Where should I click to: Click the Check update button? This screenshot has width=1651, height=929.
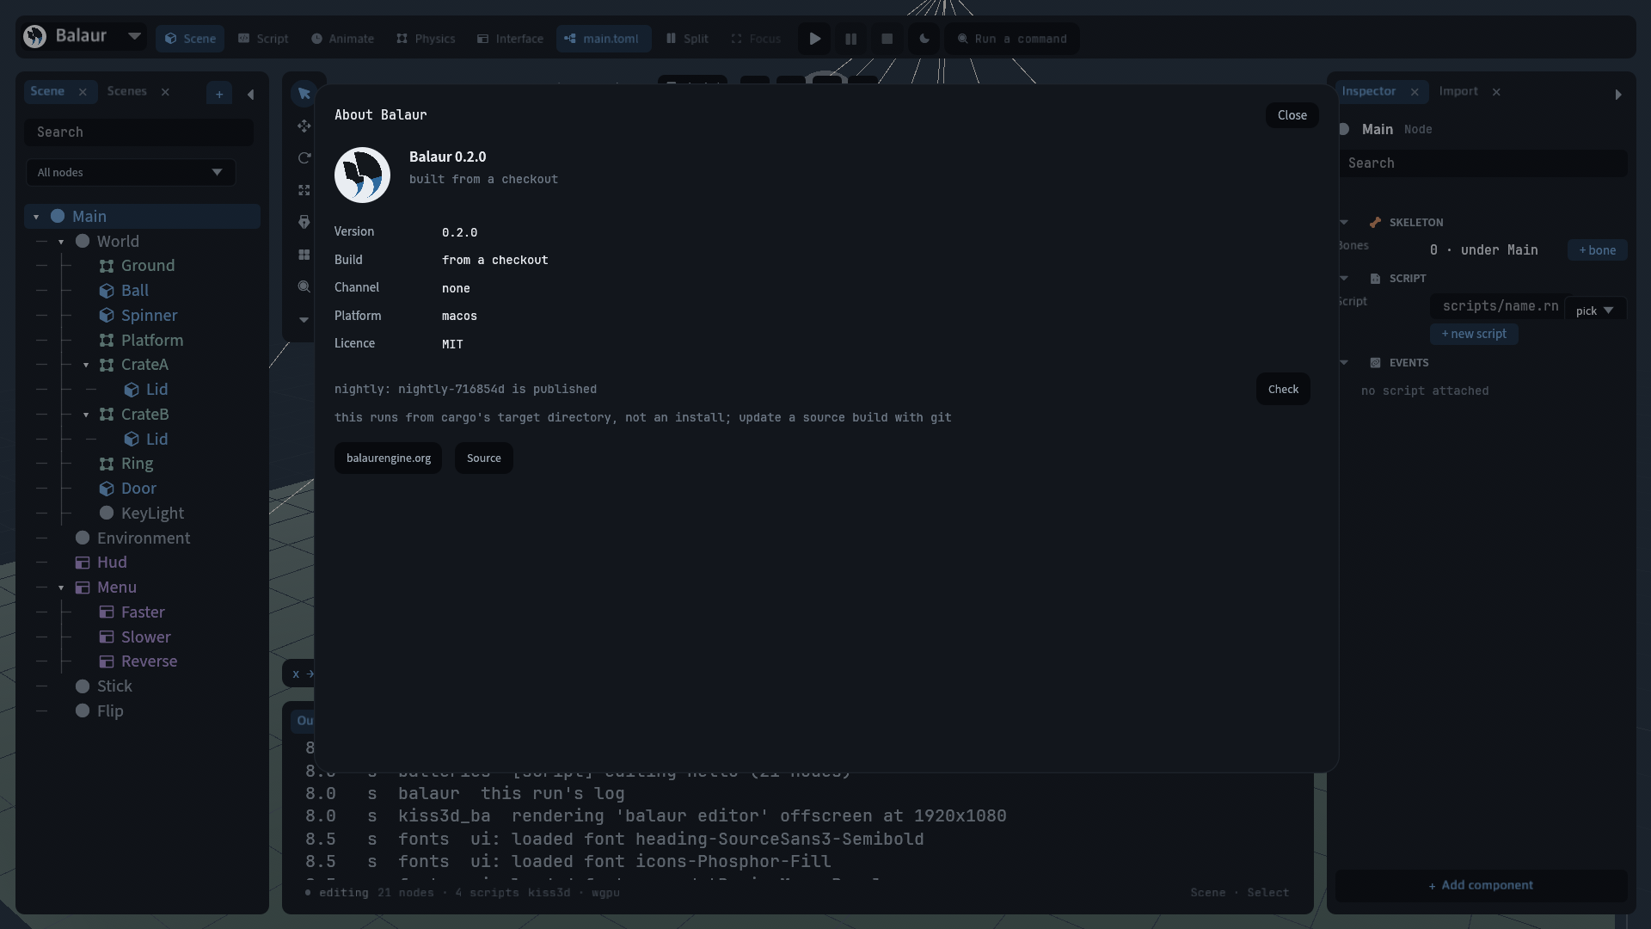tap(1283, 390)
